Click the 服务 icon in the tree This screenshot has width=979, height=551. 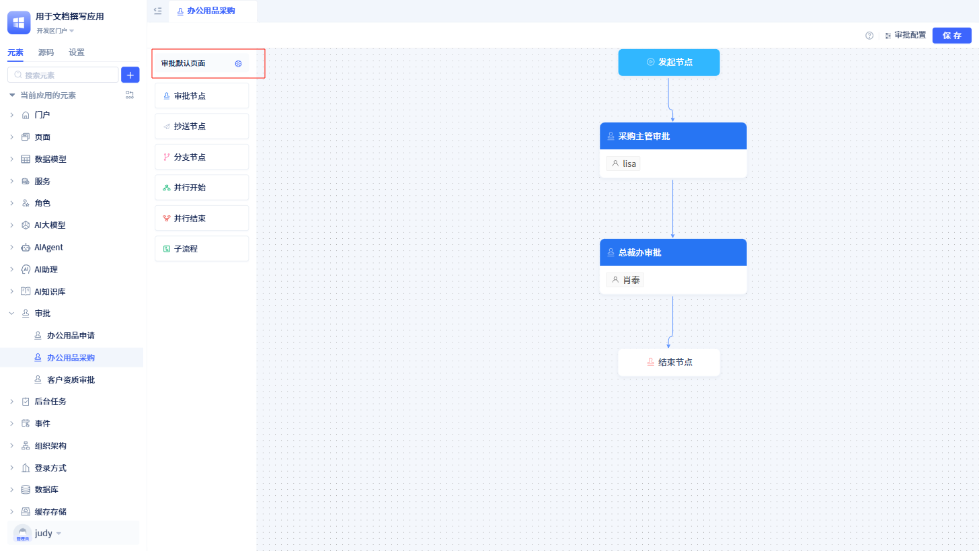click(x=26, y=182)
